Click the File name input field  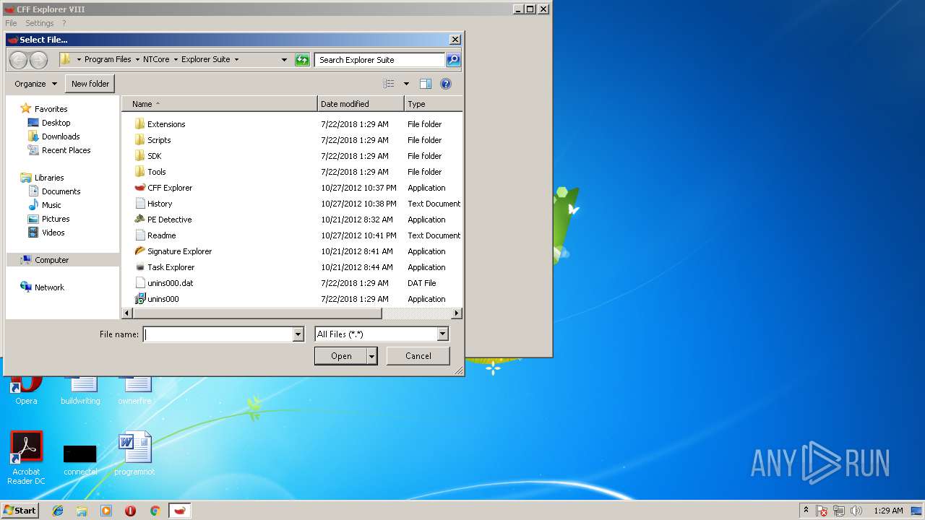[x=218, y=334]
